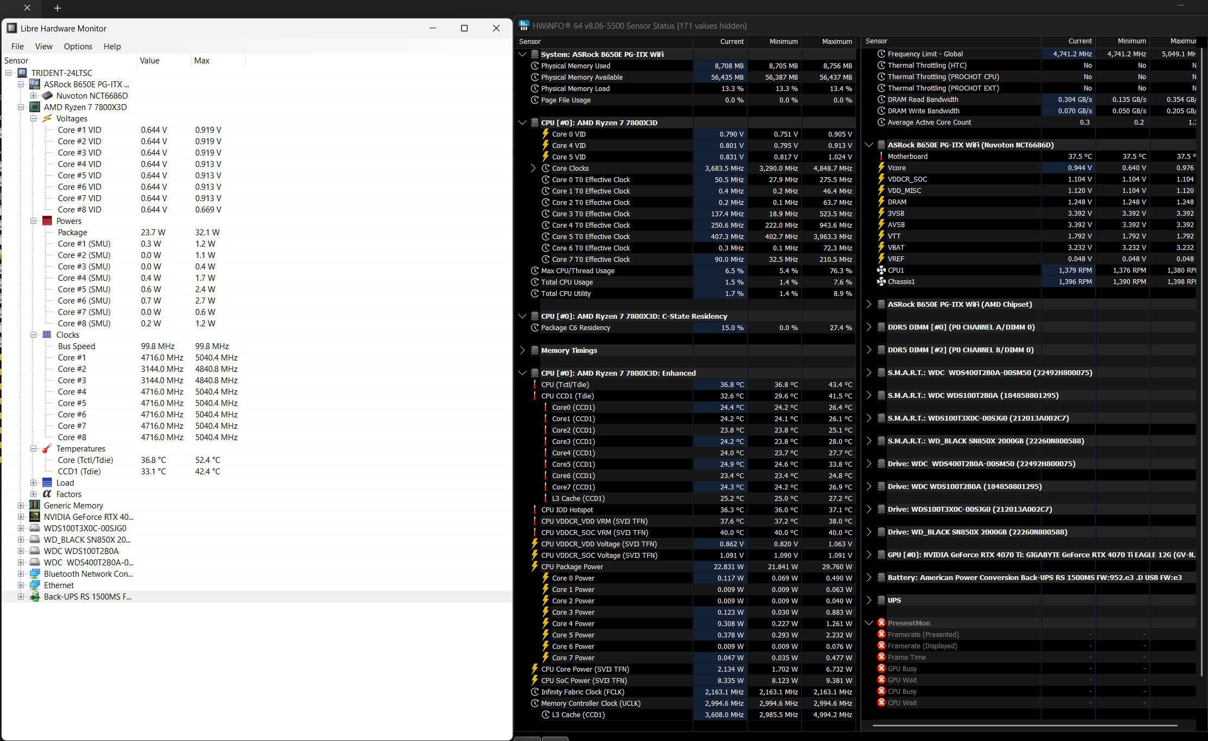This screenshot has width=1208, height=741.
Task: Expand the UPS section in HWiNFO
Action: [x=869, y=600]
